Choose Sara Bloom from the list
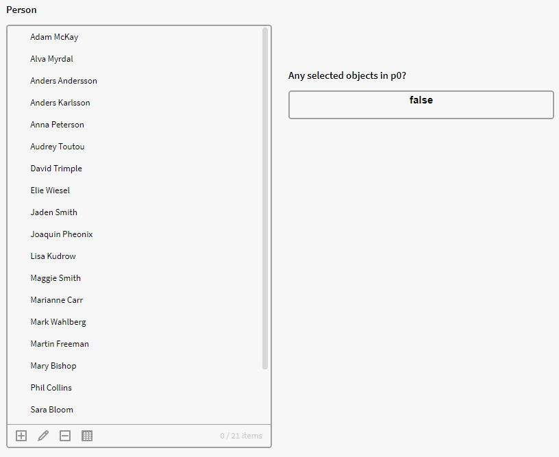This screenshot has width=559, height=457. [x=51, y=410]
